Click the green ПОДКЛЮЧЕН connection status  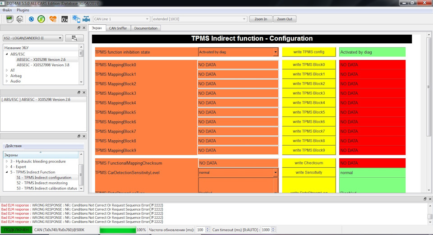pos(16,230)
